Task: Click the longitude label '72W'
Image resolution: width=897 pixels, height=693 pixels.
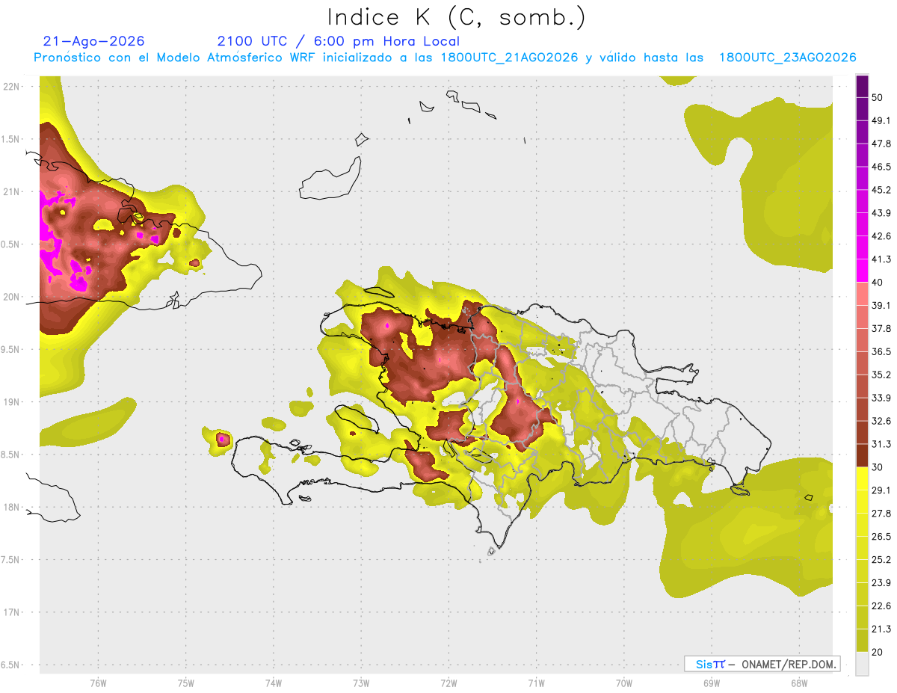Action: coord(449,683)
